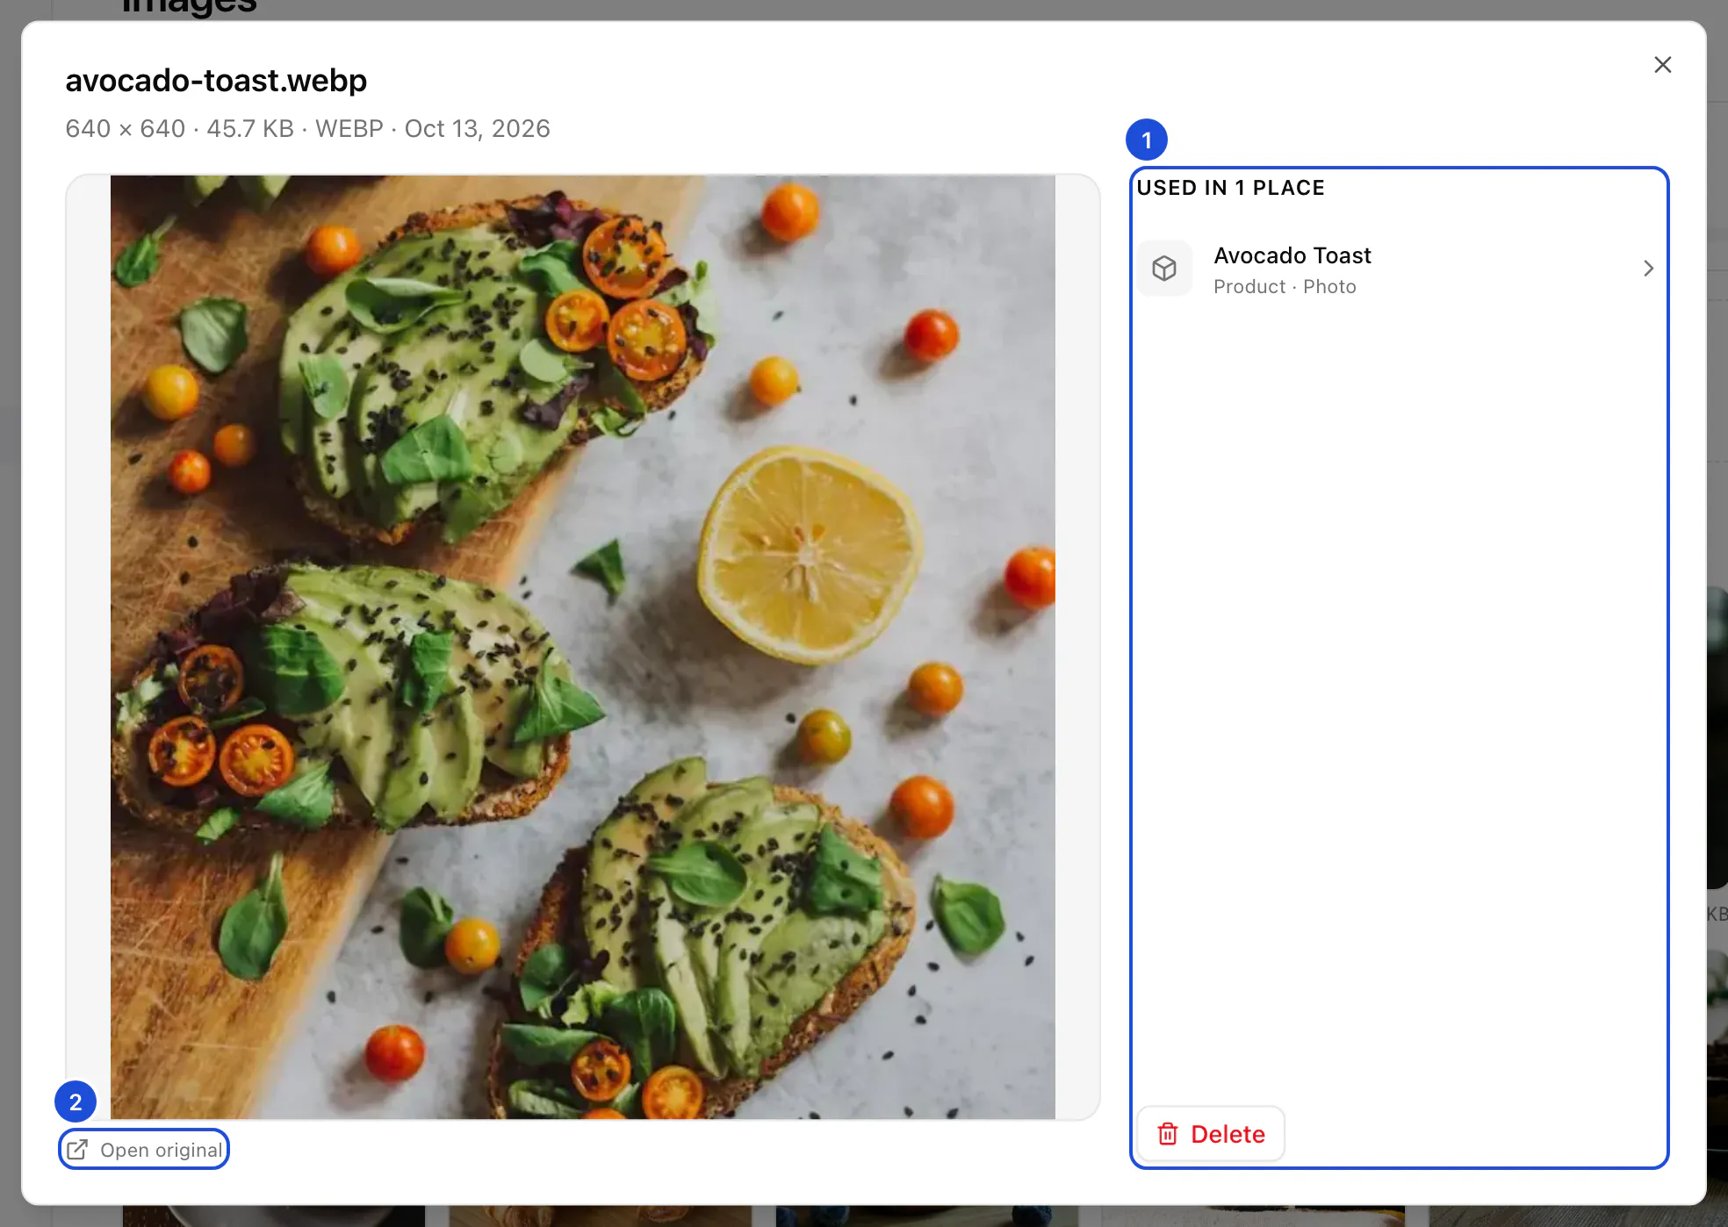This screenshot has height=1227, width=1728.
Task: Expand the Avocado Toast chevron arrow
Action: tap(1648, 269)
